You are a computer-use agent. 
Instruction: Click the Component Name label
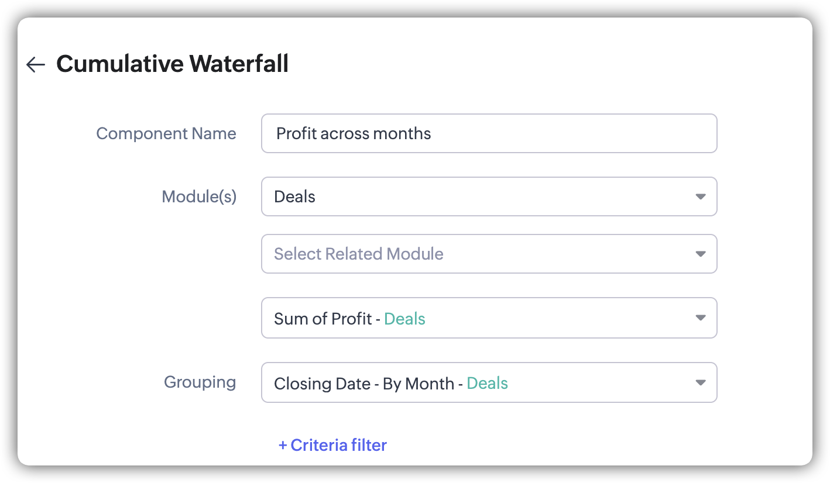[x=166, y=133]
